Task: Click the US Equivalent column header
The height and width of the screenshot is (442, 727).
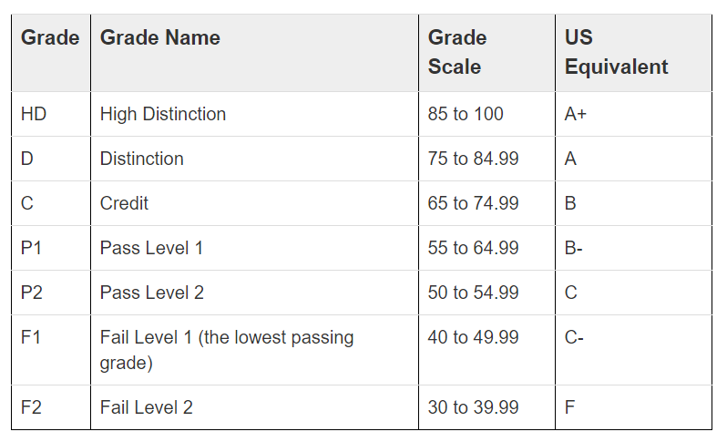Action: tap(616, 52)
